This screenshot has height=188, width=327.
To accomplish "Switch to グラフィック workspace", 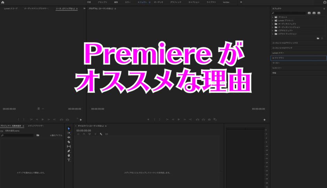I will pos(176,2).
